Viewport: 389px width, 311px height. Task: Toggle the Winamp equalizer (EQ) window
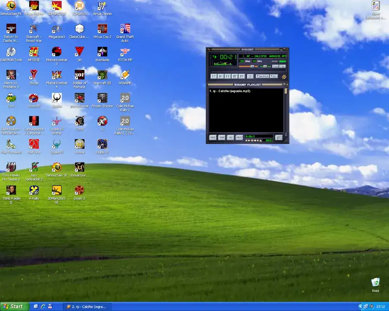275,66
